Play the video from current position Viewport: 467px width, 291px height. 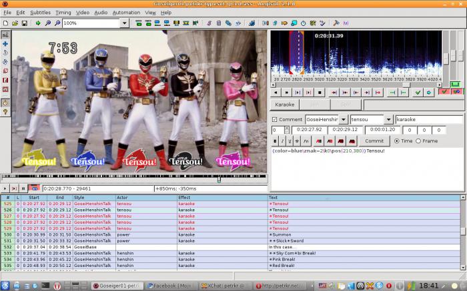click(5, 188)
